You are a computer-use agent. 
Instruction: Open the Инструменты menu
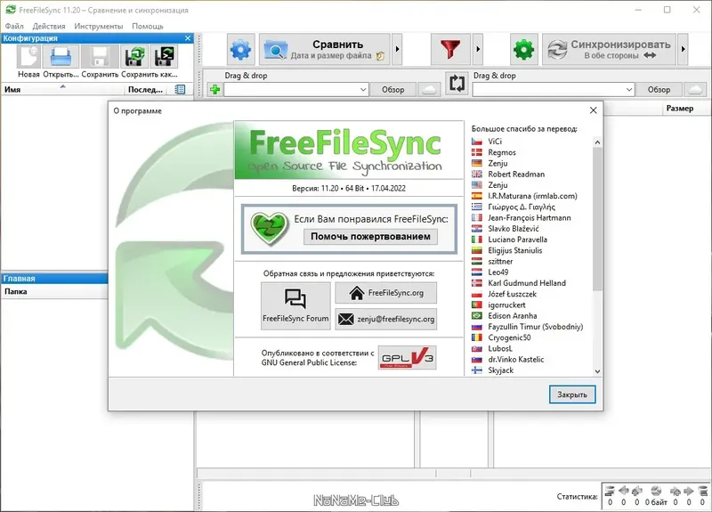(99, 26)
